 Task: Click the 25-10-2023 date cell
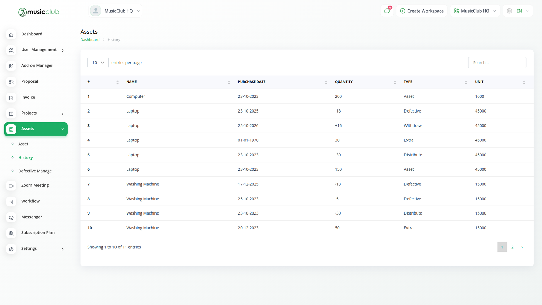pyautogui.click(x=248, y=199)
